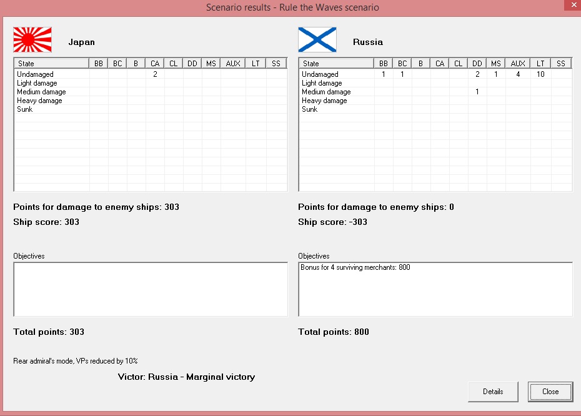The height and width of the screenshot is (416, 581).
Task: Select the DD column header in Russia's table
Action: pyautogui.click(x=477, y=63)
